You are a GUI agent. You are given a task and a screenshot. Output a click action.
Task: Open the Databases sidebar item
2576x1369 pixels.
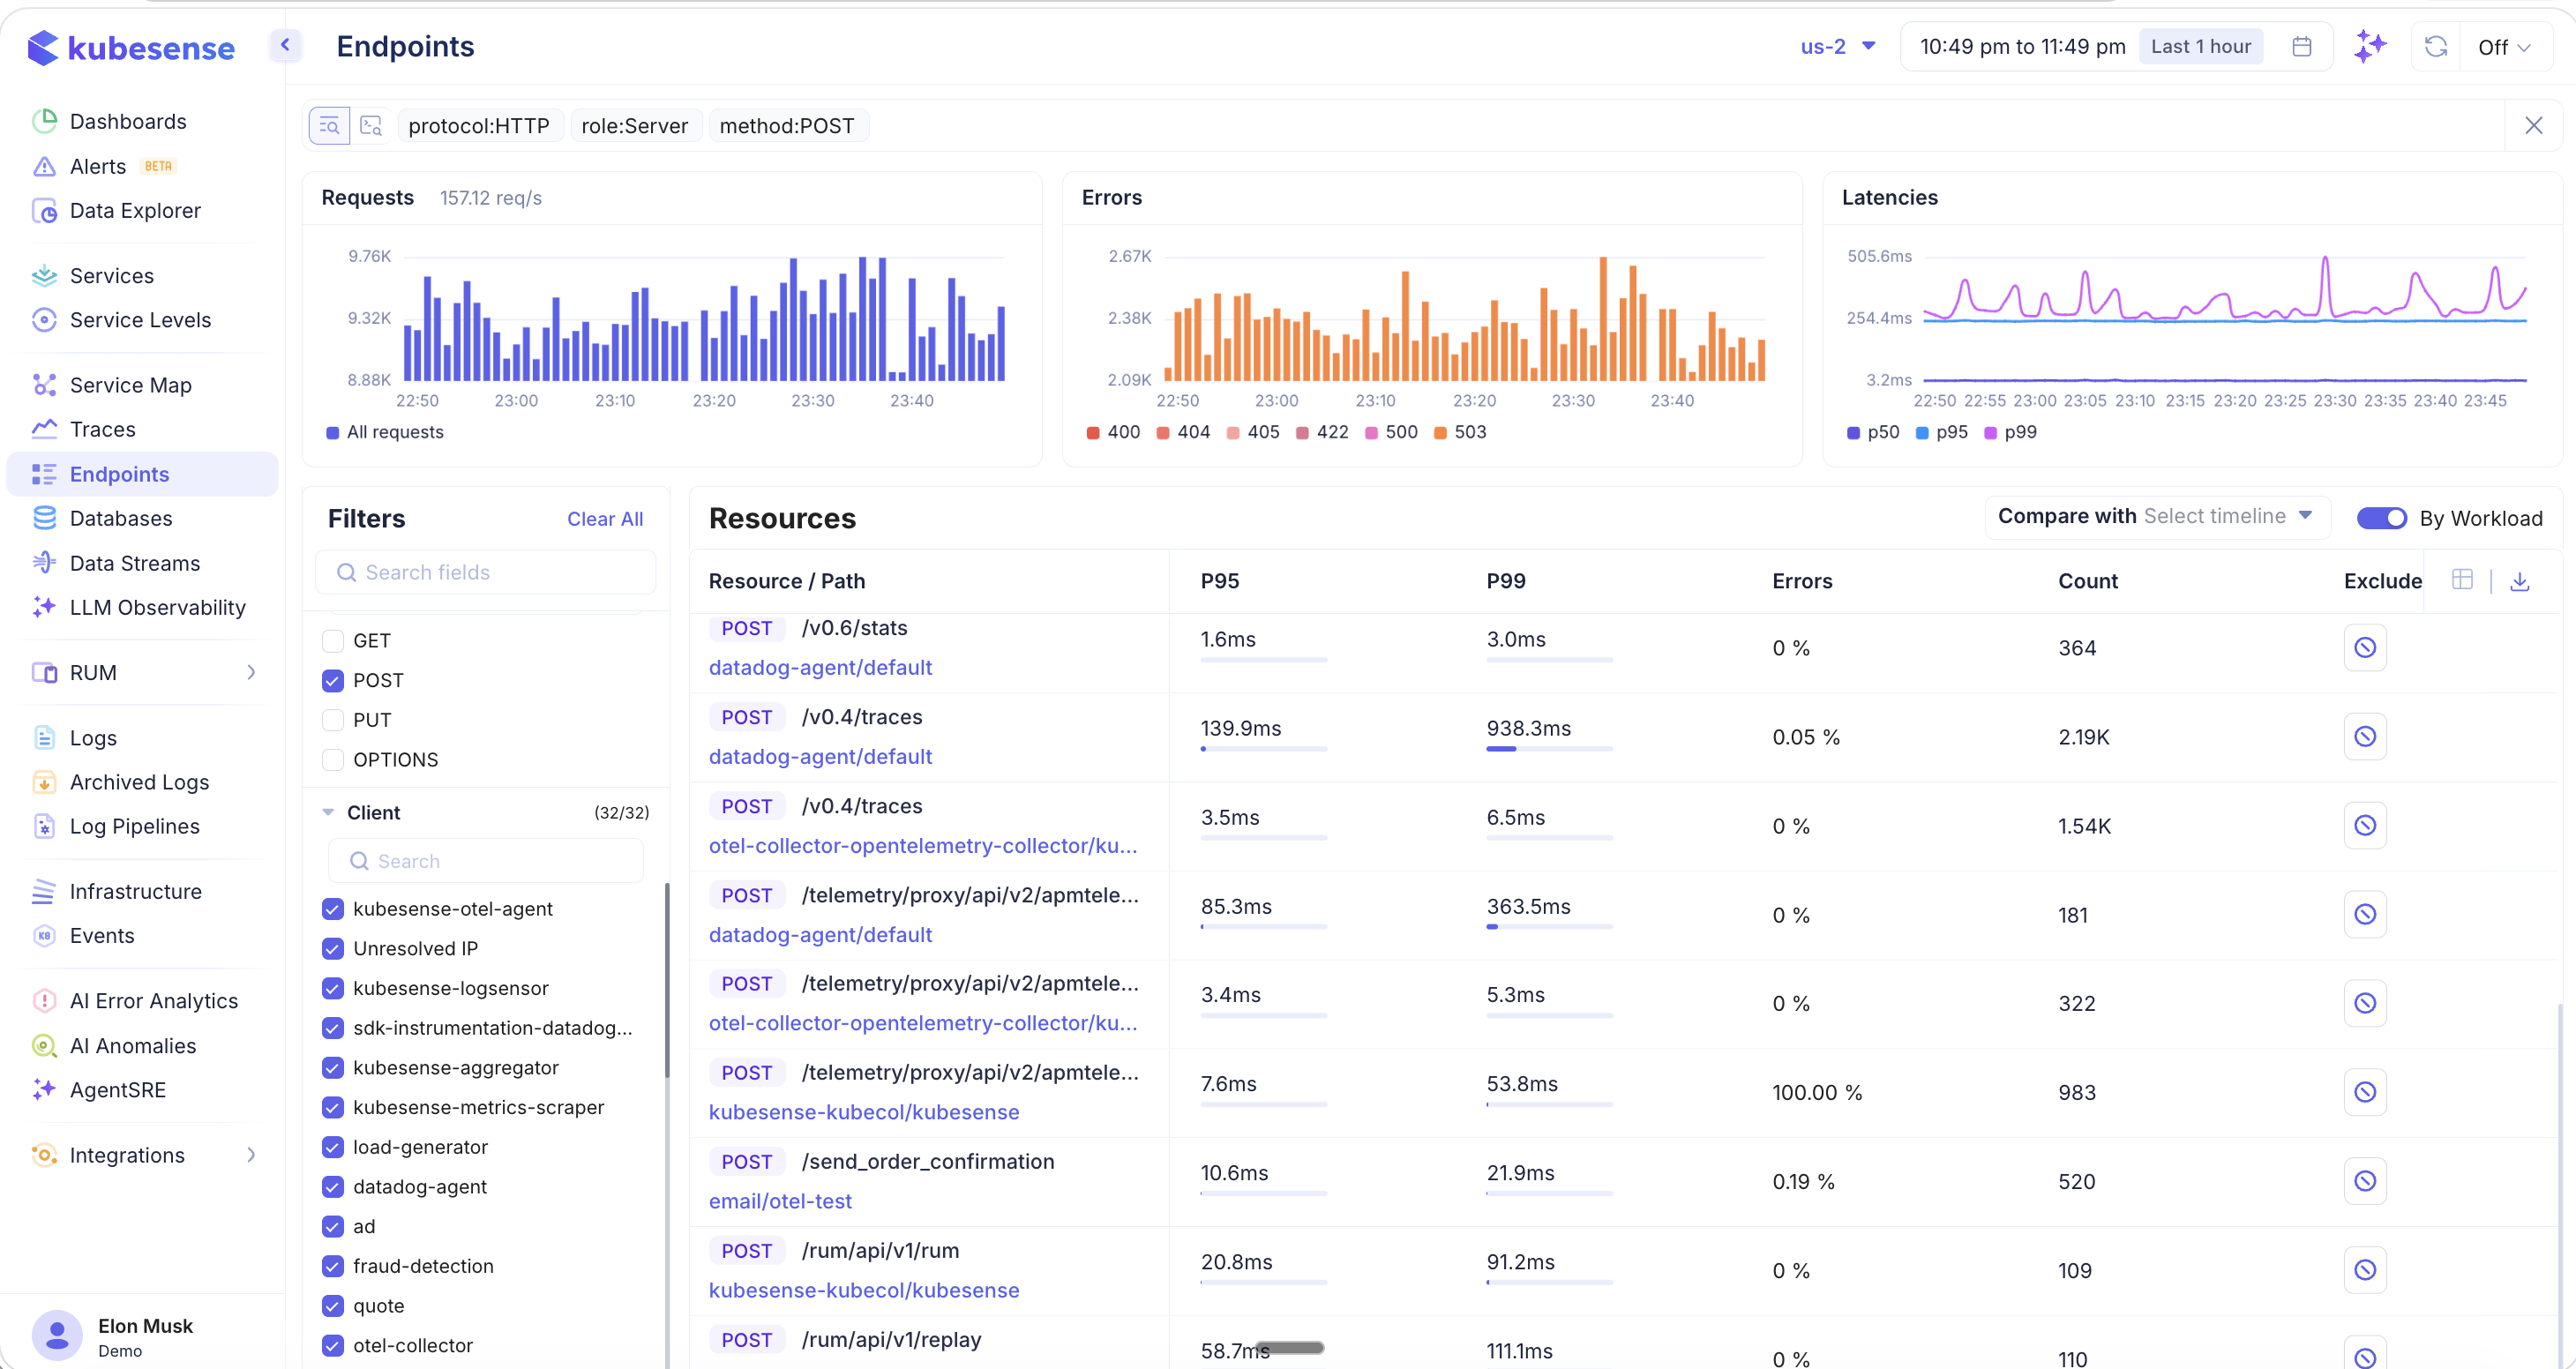click(x=122, y=518)
